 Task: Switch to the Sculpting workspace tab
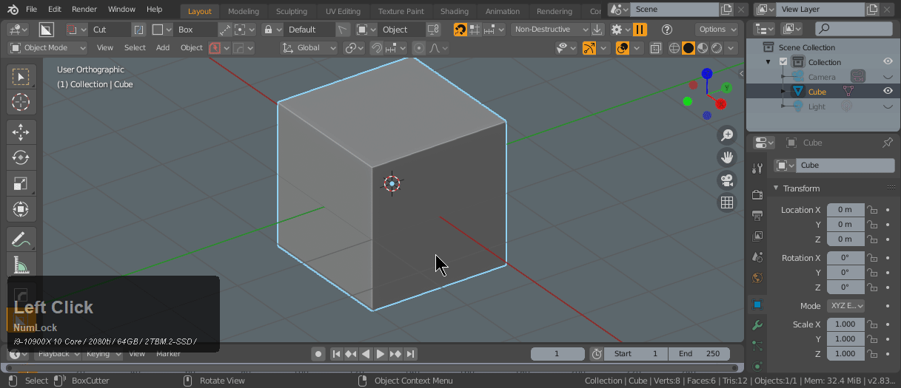coord(291,11)
